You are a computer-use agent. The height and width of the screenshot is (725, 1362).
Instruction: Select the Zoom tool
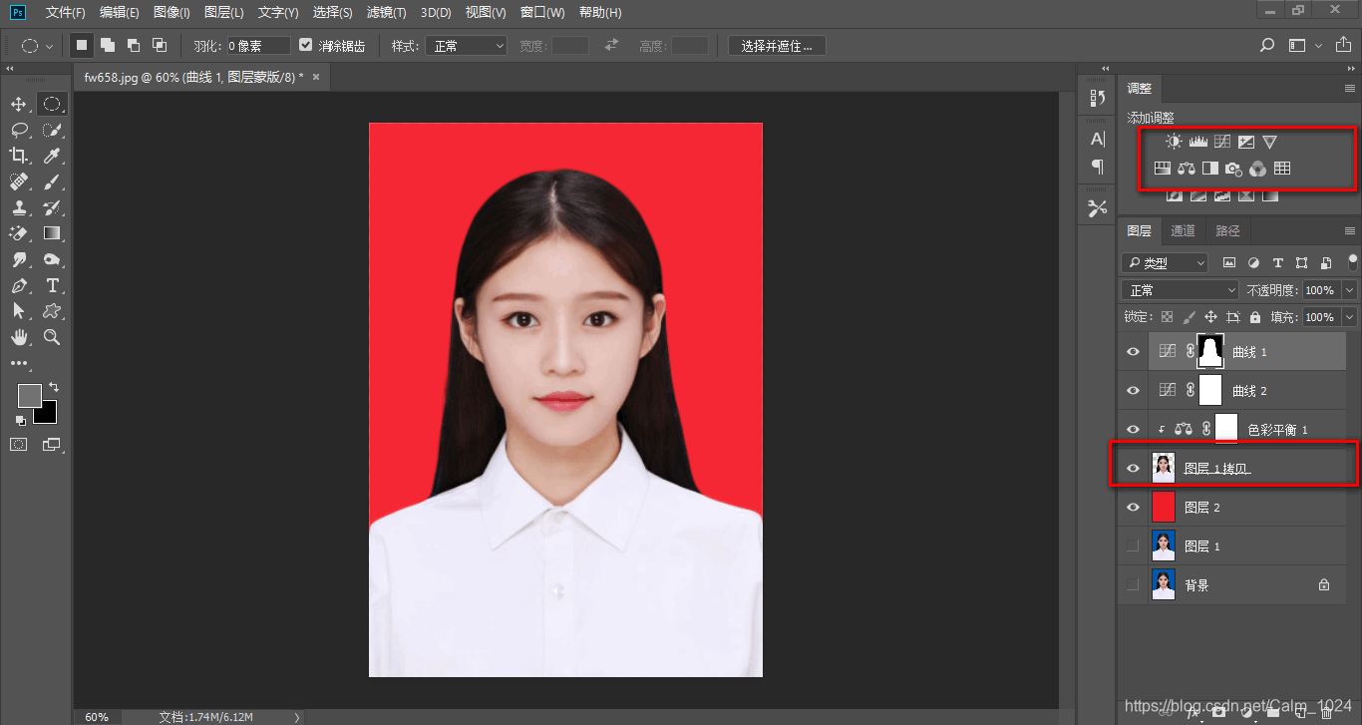tap(52, 337)
